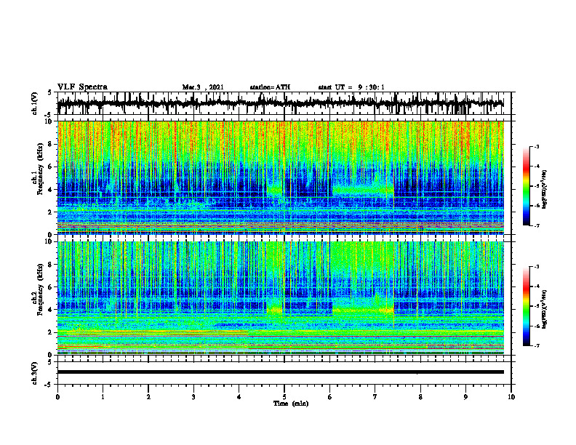Click time axis tick label "4"

click(239, 397)
